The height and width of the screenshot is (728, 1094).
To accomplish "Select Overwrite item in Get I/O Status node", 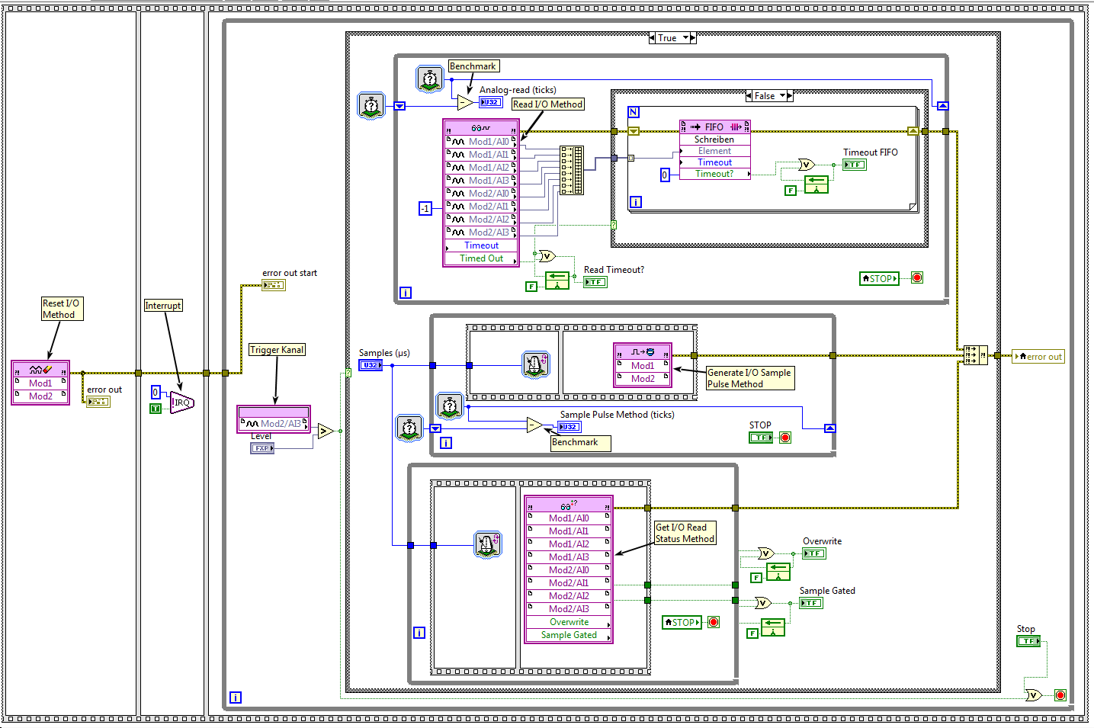I will [569, 622].
